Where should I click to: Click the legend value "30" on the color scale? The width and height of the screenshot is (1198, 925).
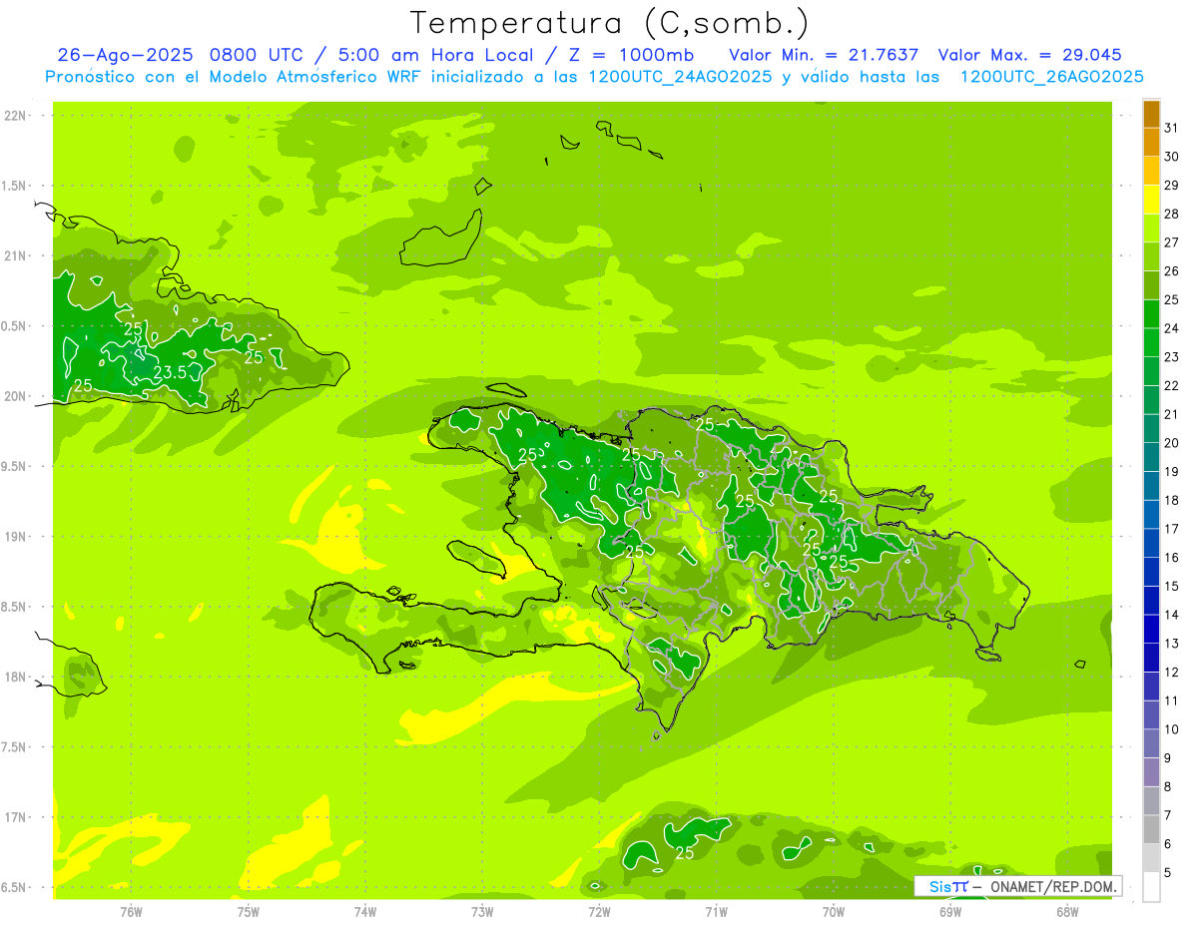(x=1171, y=157)
